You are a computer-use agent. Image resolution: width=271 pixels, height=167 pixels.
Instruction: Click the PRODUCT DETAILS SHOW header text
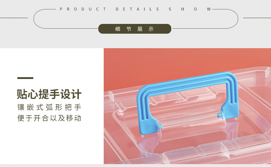135,9
